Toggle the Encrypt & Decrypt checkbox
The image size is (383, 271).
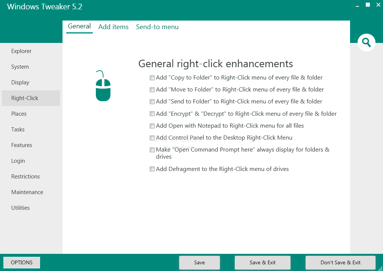click(152, 114)
